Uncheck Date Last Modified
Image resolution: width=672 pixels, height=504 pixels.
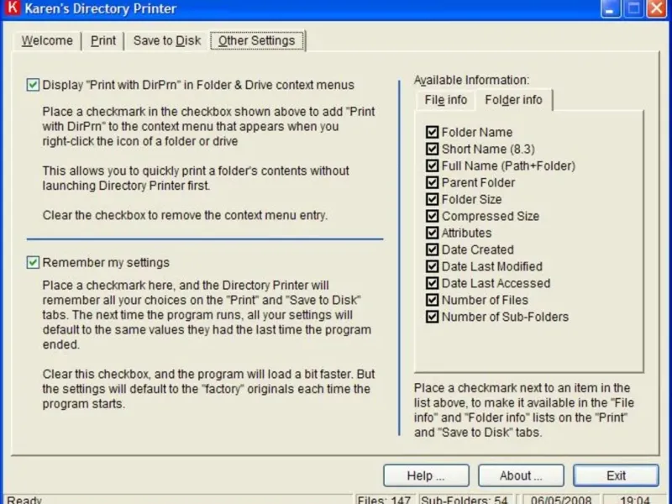click(x=432, y=266)
